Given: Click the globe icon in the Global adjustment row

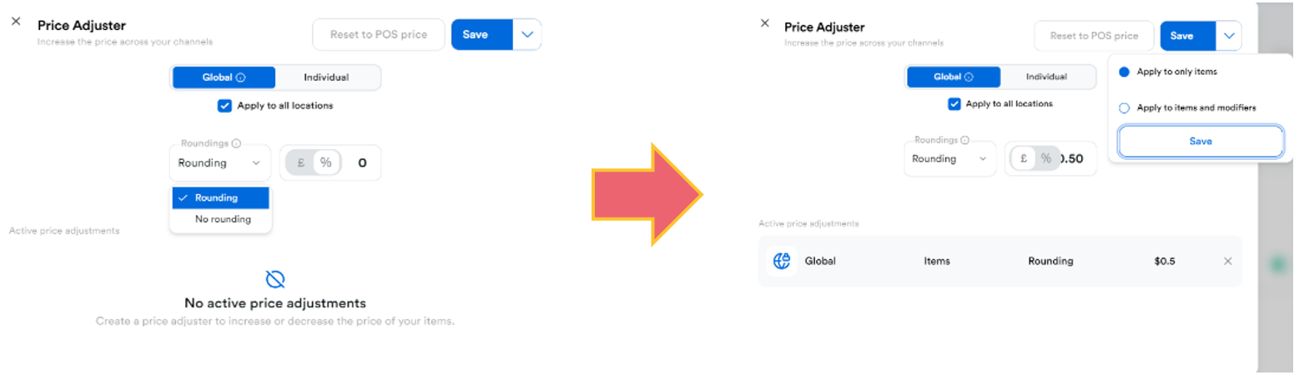Looking at the screenshot, I should point(782,261).
